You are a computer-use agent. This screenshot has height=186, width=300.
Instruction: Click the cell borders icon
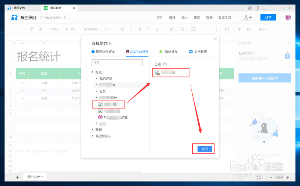[182, 29]
